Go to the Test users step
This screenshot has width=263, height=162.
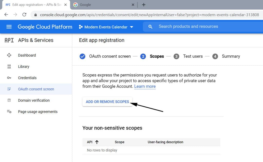point(193,56)
